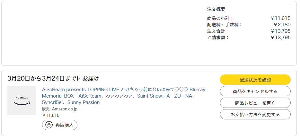Click the ¥11,615 subtotal amount in summary
Screen dimensions: 300x139
coord(281,18)
